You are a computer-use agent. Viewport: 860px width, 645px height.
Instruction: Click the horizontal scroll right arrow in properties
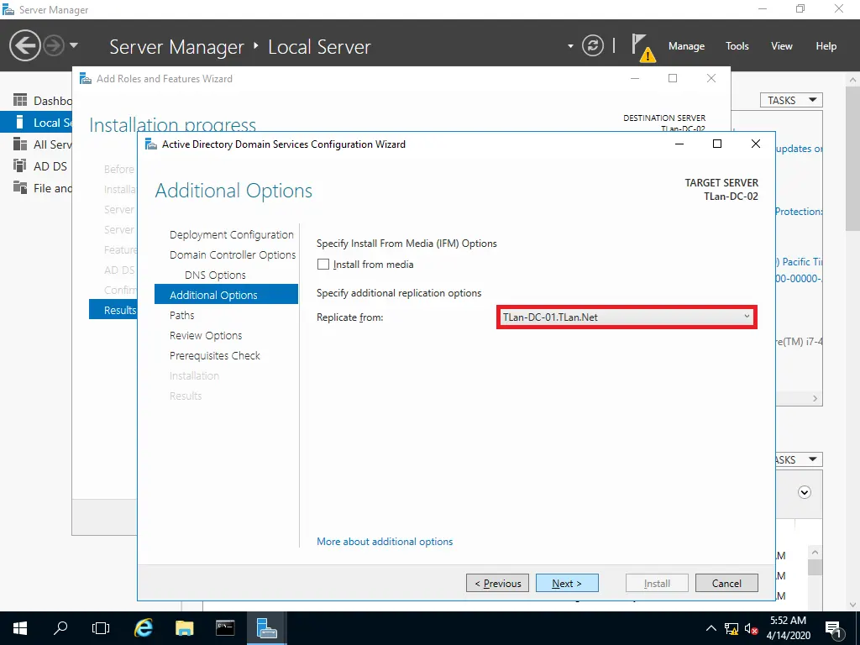pyautogui.click(x=815, y=399)
